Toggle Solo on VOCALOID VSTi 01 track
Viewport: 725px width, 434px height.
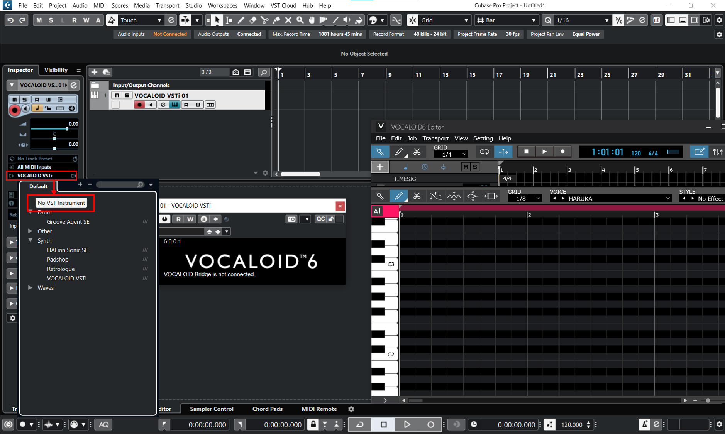coord(127,95)
